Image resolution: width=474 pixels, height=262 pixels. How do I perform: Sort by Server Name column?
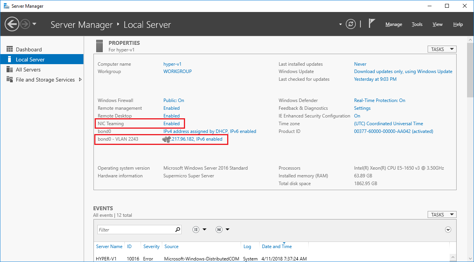click(x=109, y=247)
